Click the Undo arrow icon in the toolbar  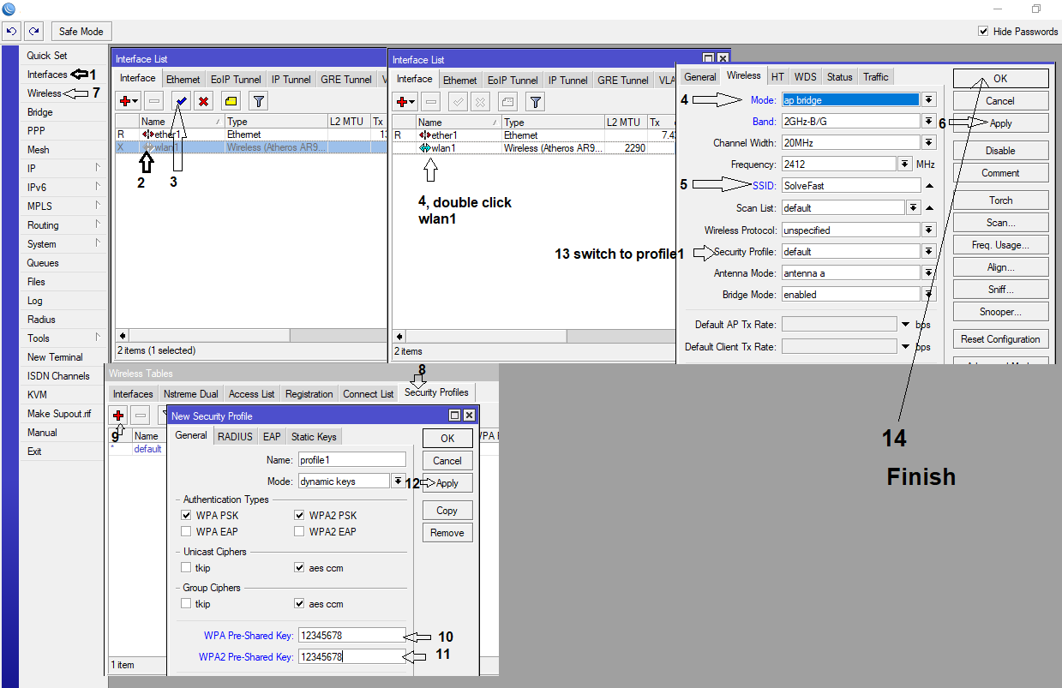(11, 32)
